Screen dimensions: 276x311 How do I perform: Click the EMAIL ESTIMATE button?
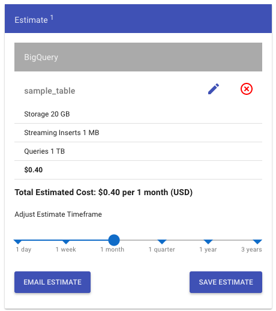[x=52, y=282]
